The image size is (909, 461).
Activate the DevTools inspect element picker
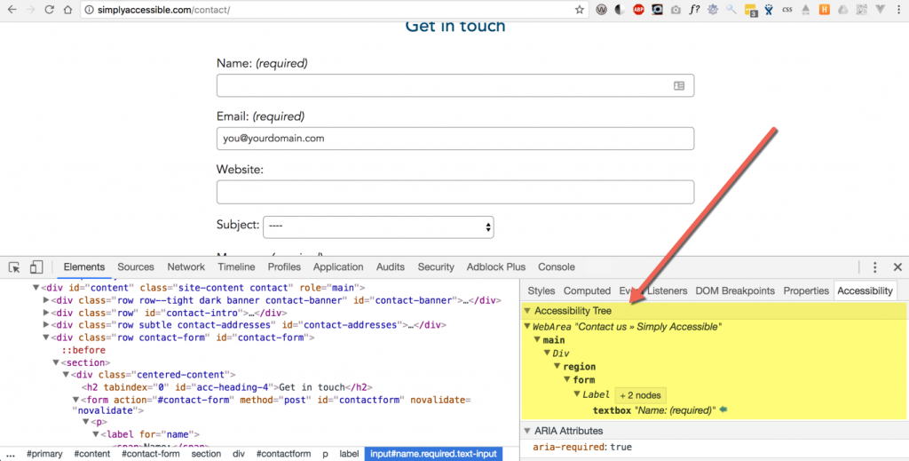(14, 266)
